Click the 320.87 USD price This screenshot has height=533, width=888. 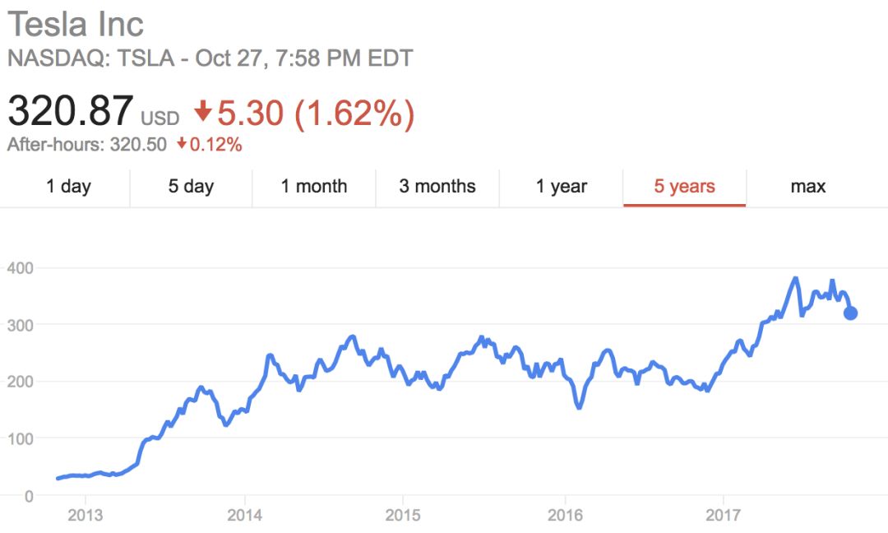click(x=92, y=112)
